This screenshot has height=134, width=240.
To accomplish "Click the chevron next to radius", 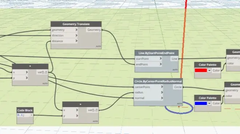I will [162, 92].
